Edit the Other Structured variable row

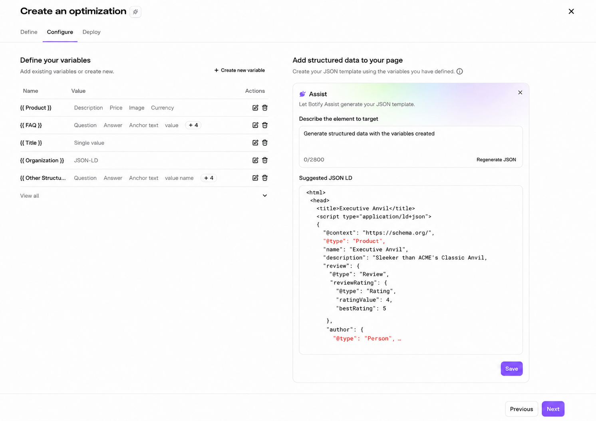click(x=255, y=178)
